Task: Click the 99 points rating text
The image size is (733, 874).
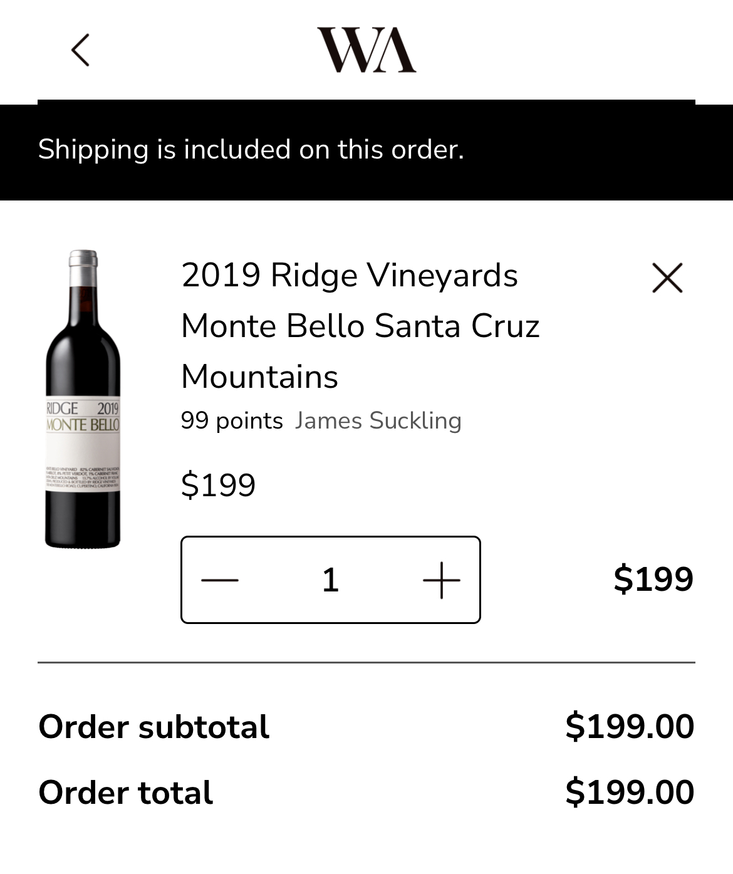Action: coord(232,420)
